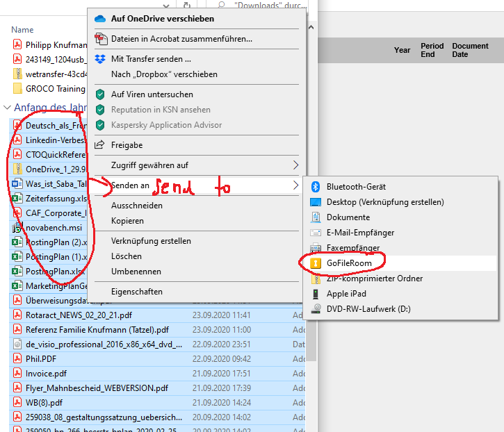This screenshot has width=504, height=432.
Task: Expand the Senden an submenu arrow
Action: (x=295, y=185)
